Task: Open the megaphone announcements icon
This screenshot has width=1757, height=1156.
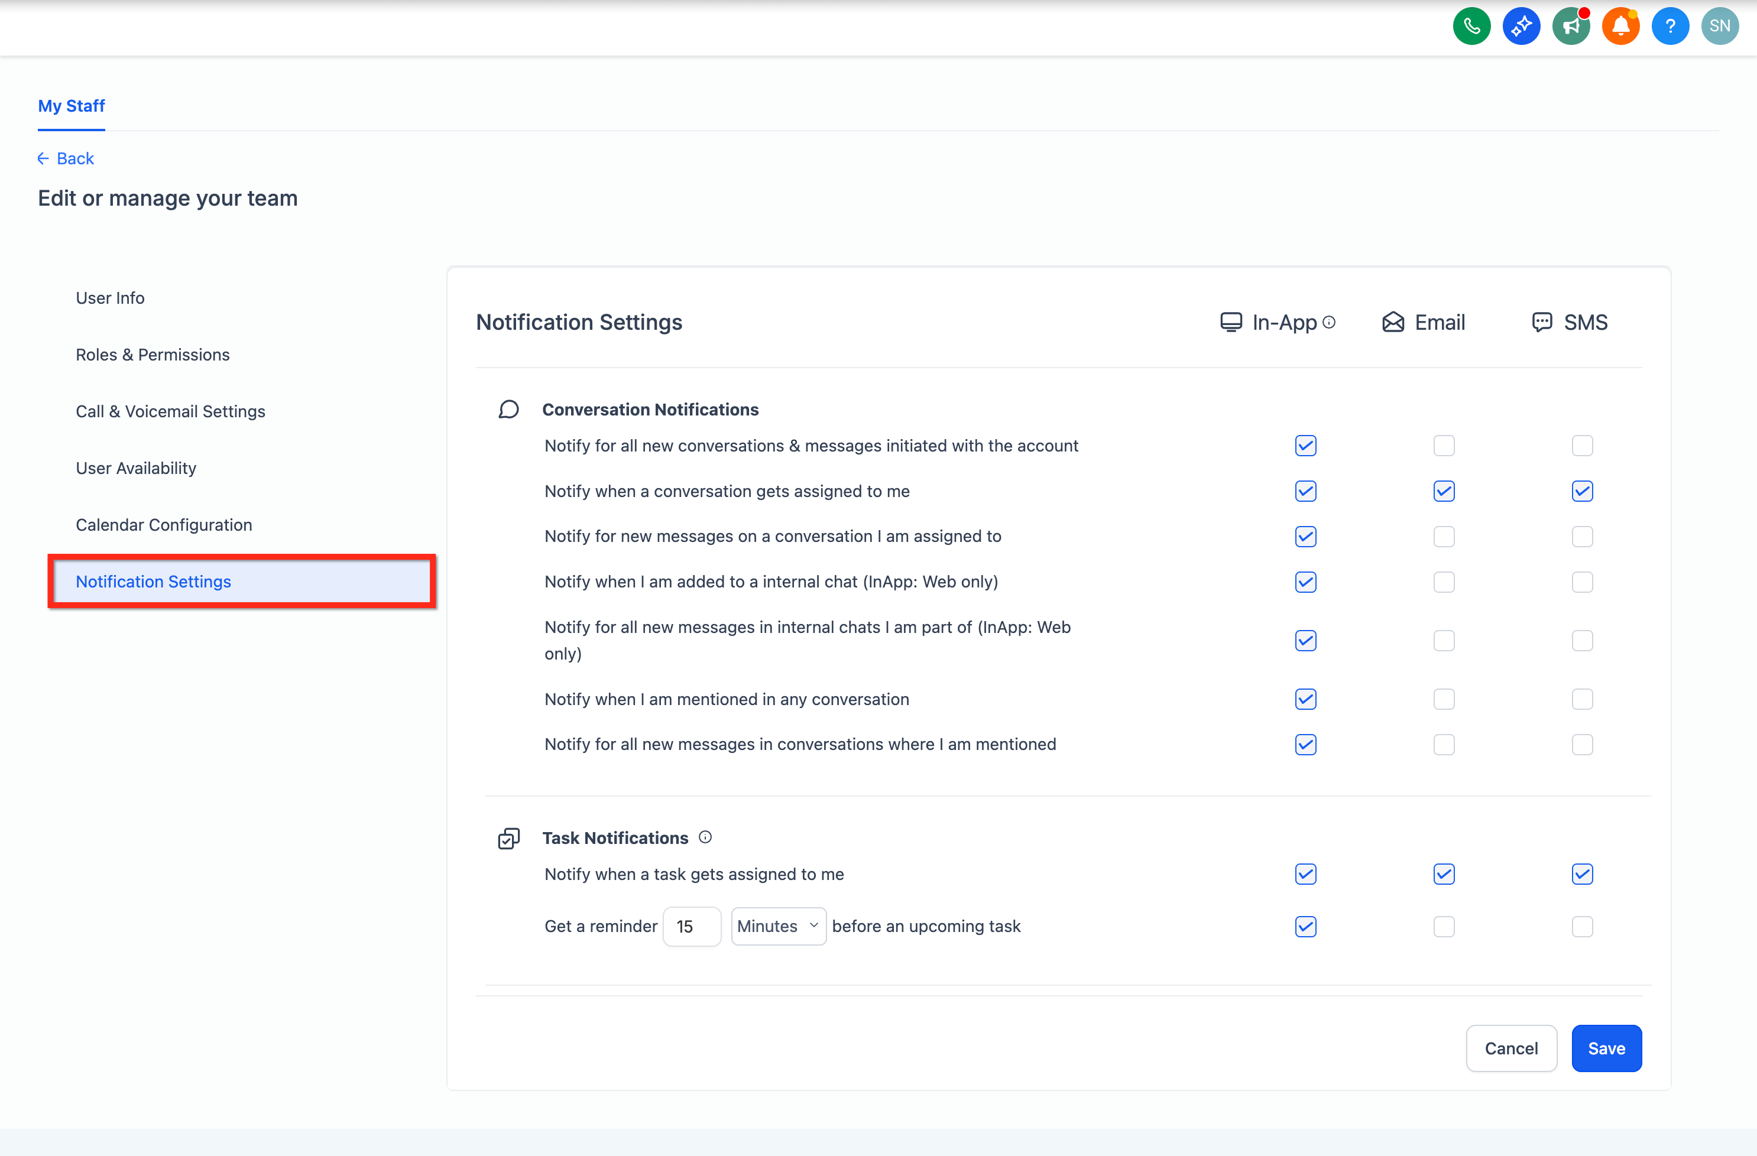Action: pos(1570,27)
